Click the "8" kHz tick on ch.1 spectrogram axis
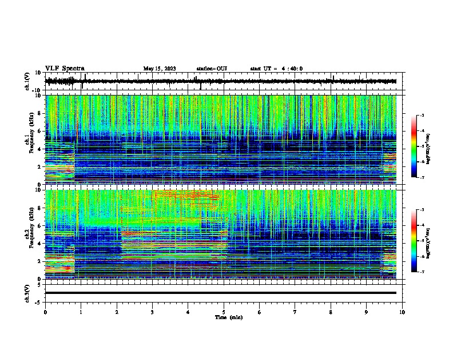The height and width of the screenshot is (350, 453). click(39, 113)
